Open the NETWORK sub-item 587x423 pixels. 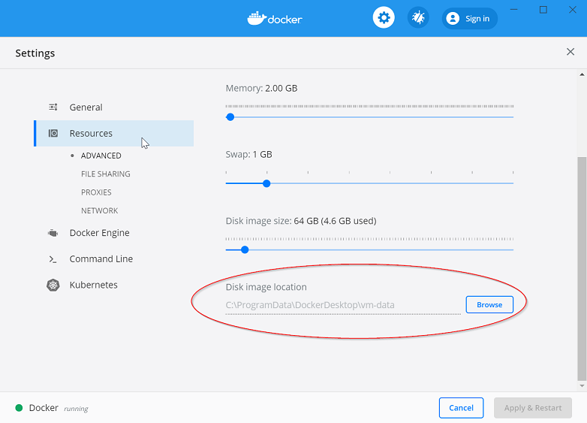100,210
